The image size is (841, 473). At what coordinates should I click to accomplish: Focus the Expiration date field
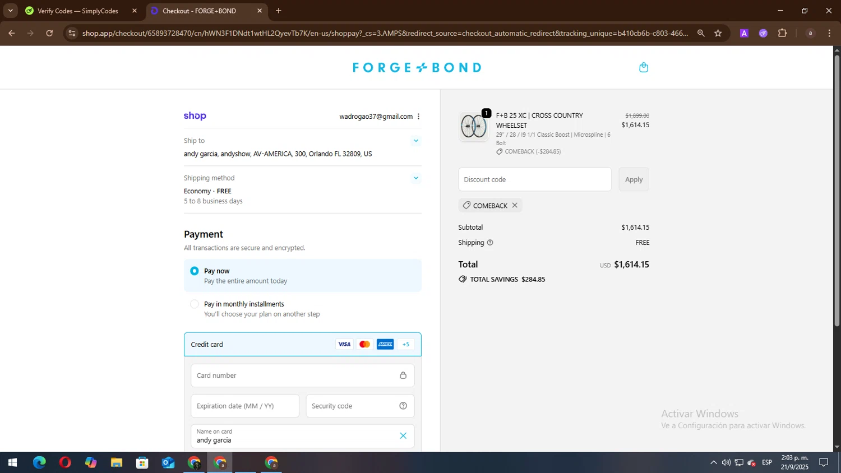coord(245,406)
